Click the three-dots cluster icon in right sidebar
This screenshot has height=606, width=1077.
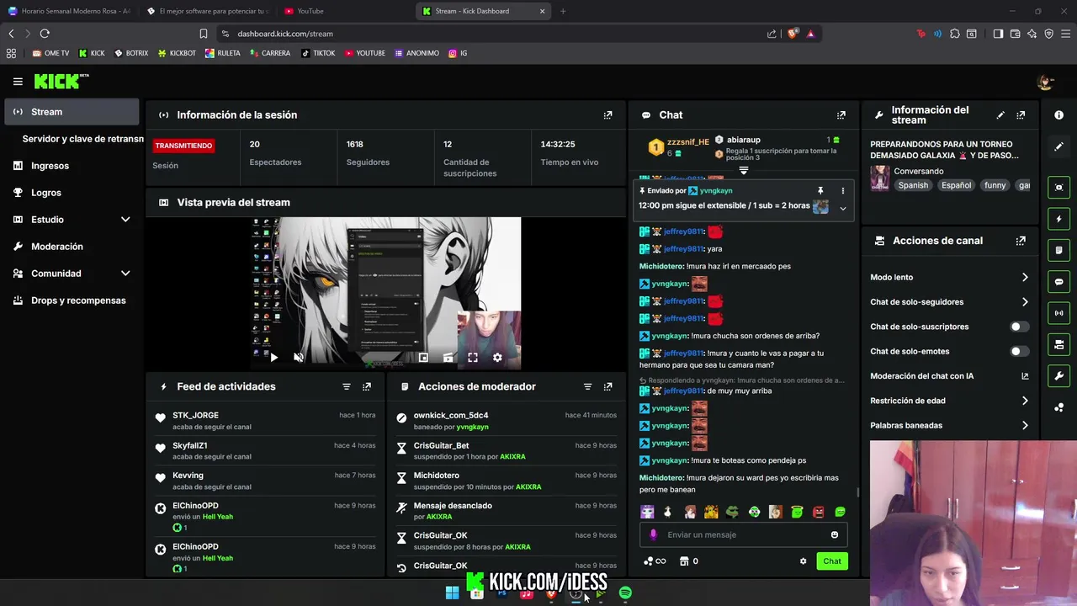tap(1058, 407)
